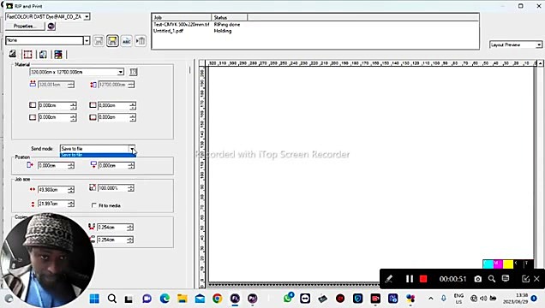Open the printer setup icon next to Properties
Viewport: 545px width, 308px height.
pos(51,27)
